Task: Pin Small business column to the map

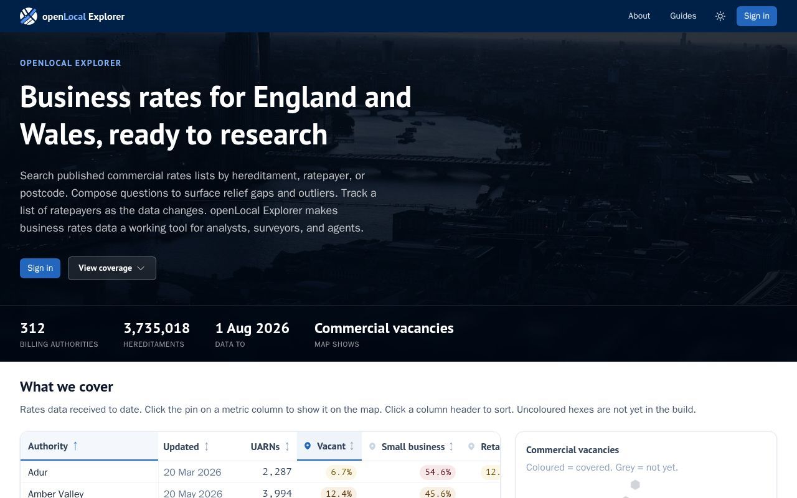Action: click(372, 446)
